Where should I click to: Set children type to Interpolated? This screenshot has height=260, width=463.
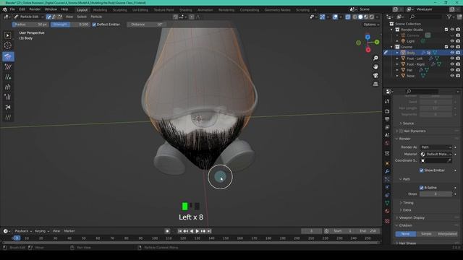(x=447, y=234)
